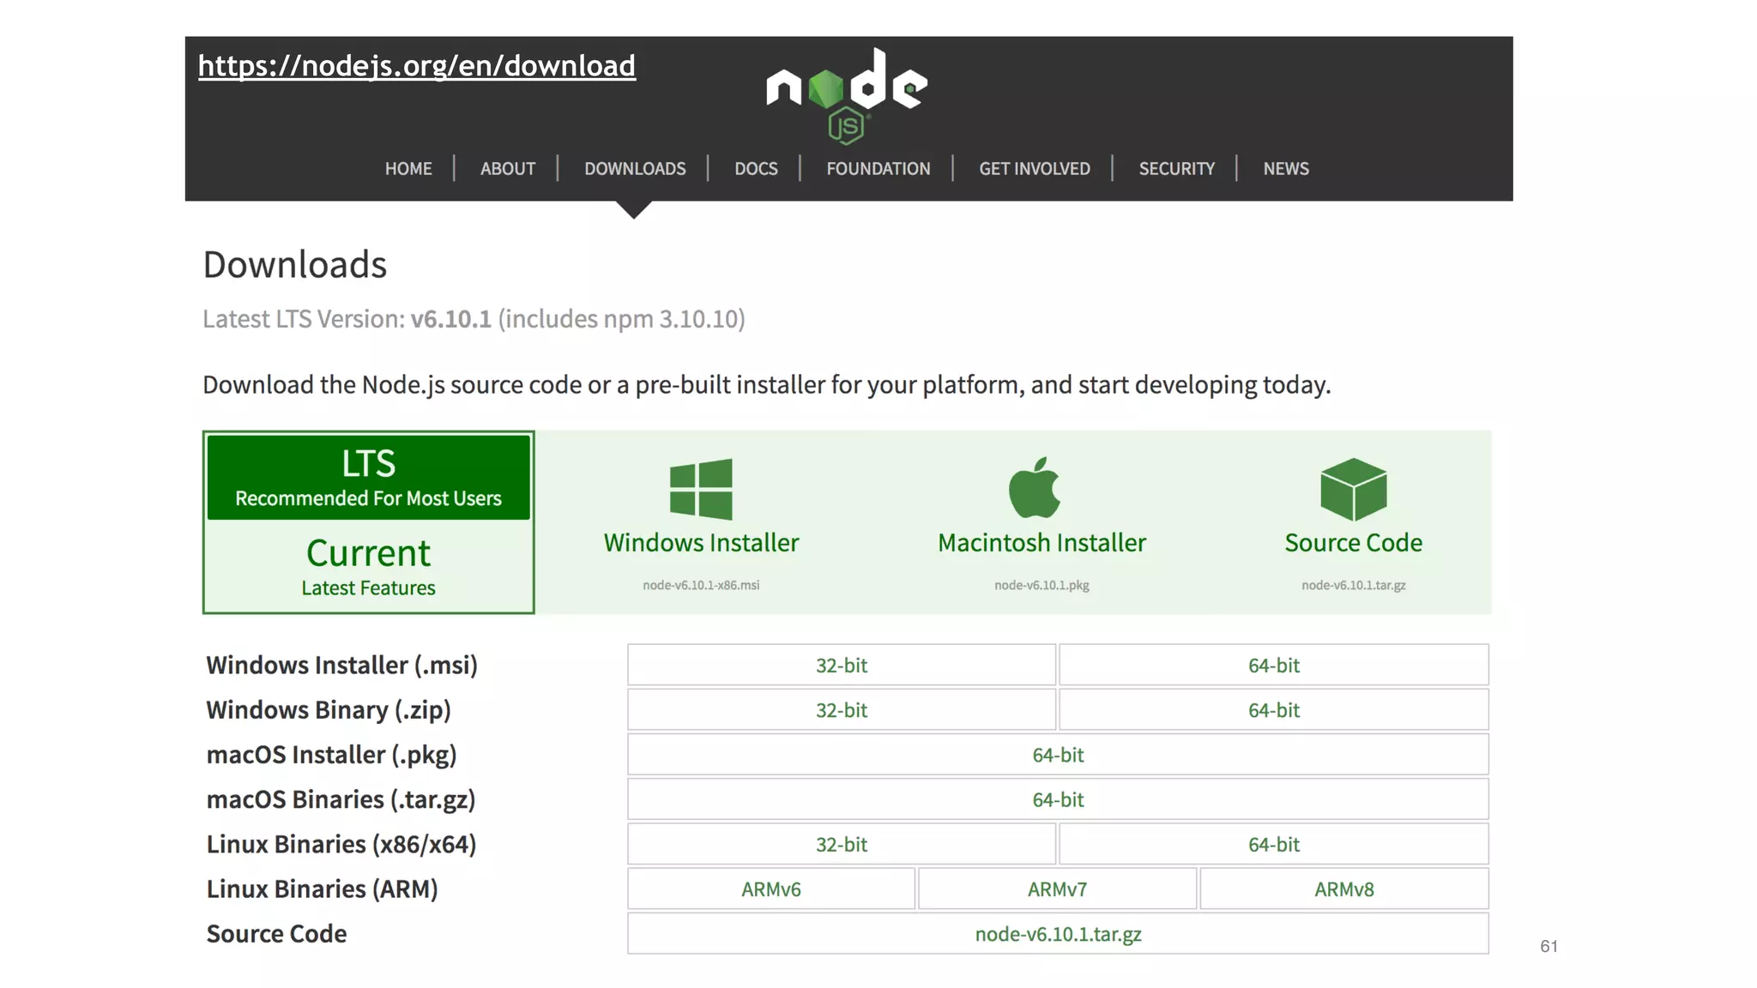Download 32-bit Windows Installer (.msi)
The height and width of the screenshot is (988, 1757).
(842, 665)
